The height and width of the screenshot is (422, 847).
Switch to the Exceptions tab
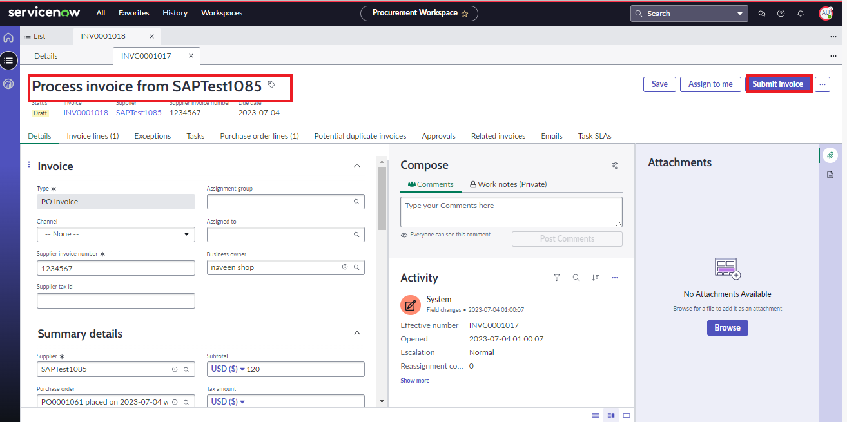[x=153, y=136]
